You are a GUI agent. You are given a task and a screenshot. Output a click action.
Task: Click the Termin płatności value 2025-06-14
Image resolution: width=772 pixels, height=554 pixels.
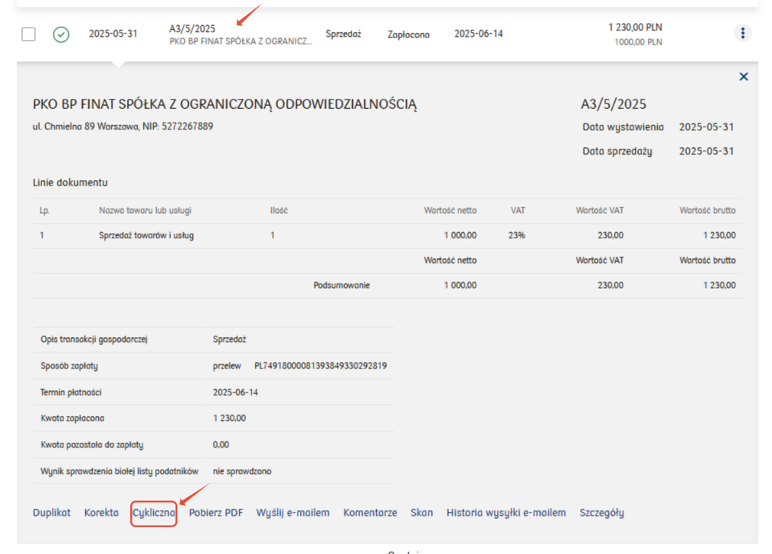[x=235, y=392]
